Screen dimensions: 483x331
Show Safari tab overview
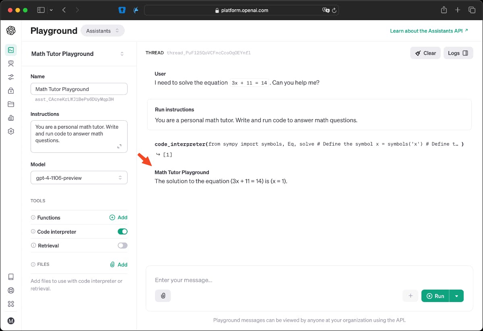(472, 10)
